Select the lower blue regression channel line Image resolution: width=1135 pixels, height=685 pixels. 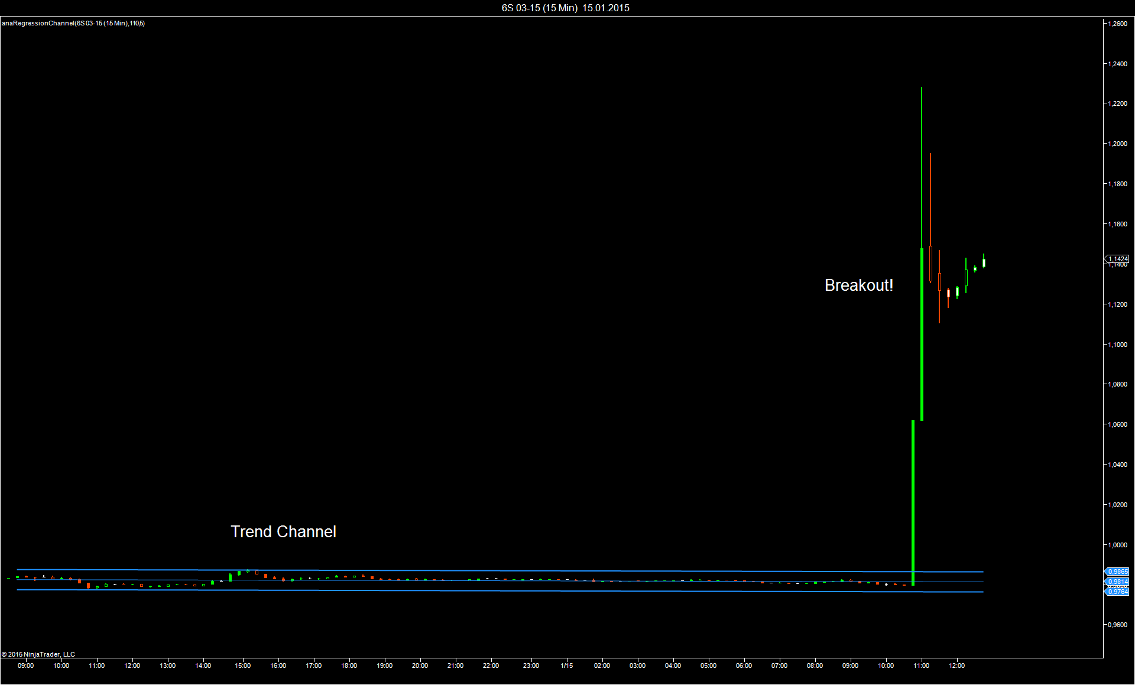pos(500,590)
